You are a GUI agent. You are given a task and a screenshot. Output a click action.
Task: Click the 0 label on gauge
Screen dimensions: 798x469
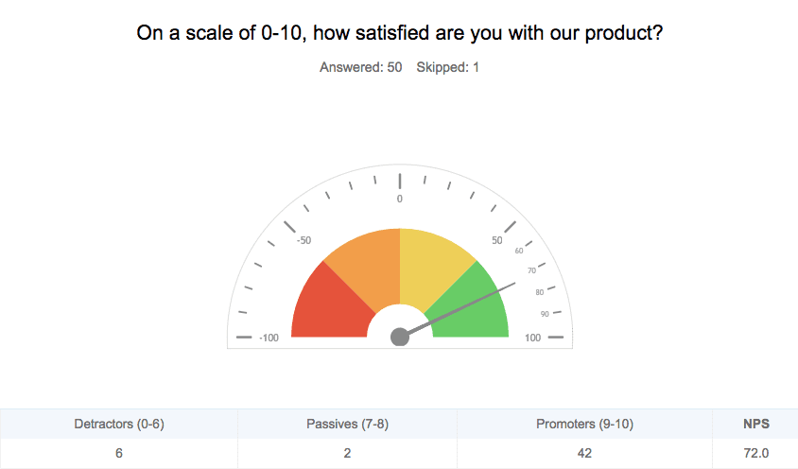pos(400,200)
